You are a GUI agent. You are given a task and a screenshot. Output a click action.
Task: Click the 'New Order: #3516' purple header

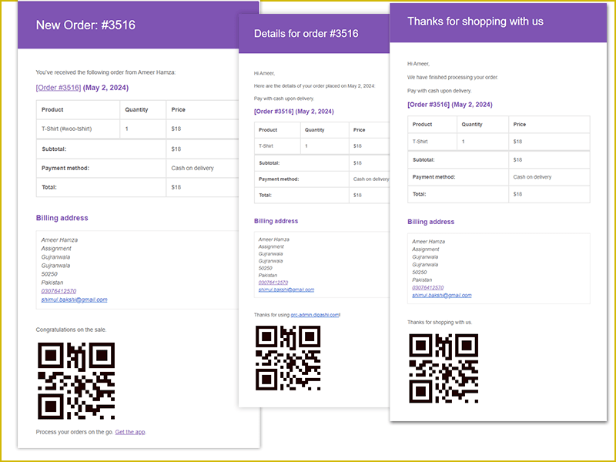point(85,25)
